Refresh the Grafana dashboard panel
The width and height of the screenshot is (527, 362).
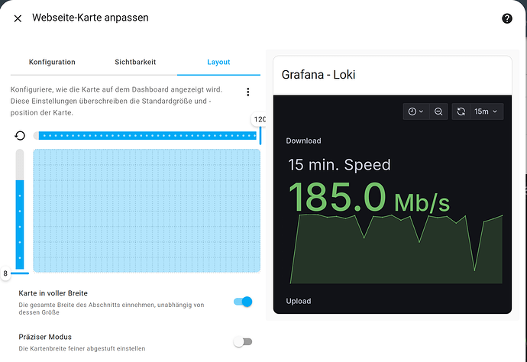click(x=461, y=112)
